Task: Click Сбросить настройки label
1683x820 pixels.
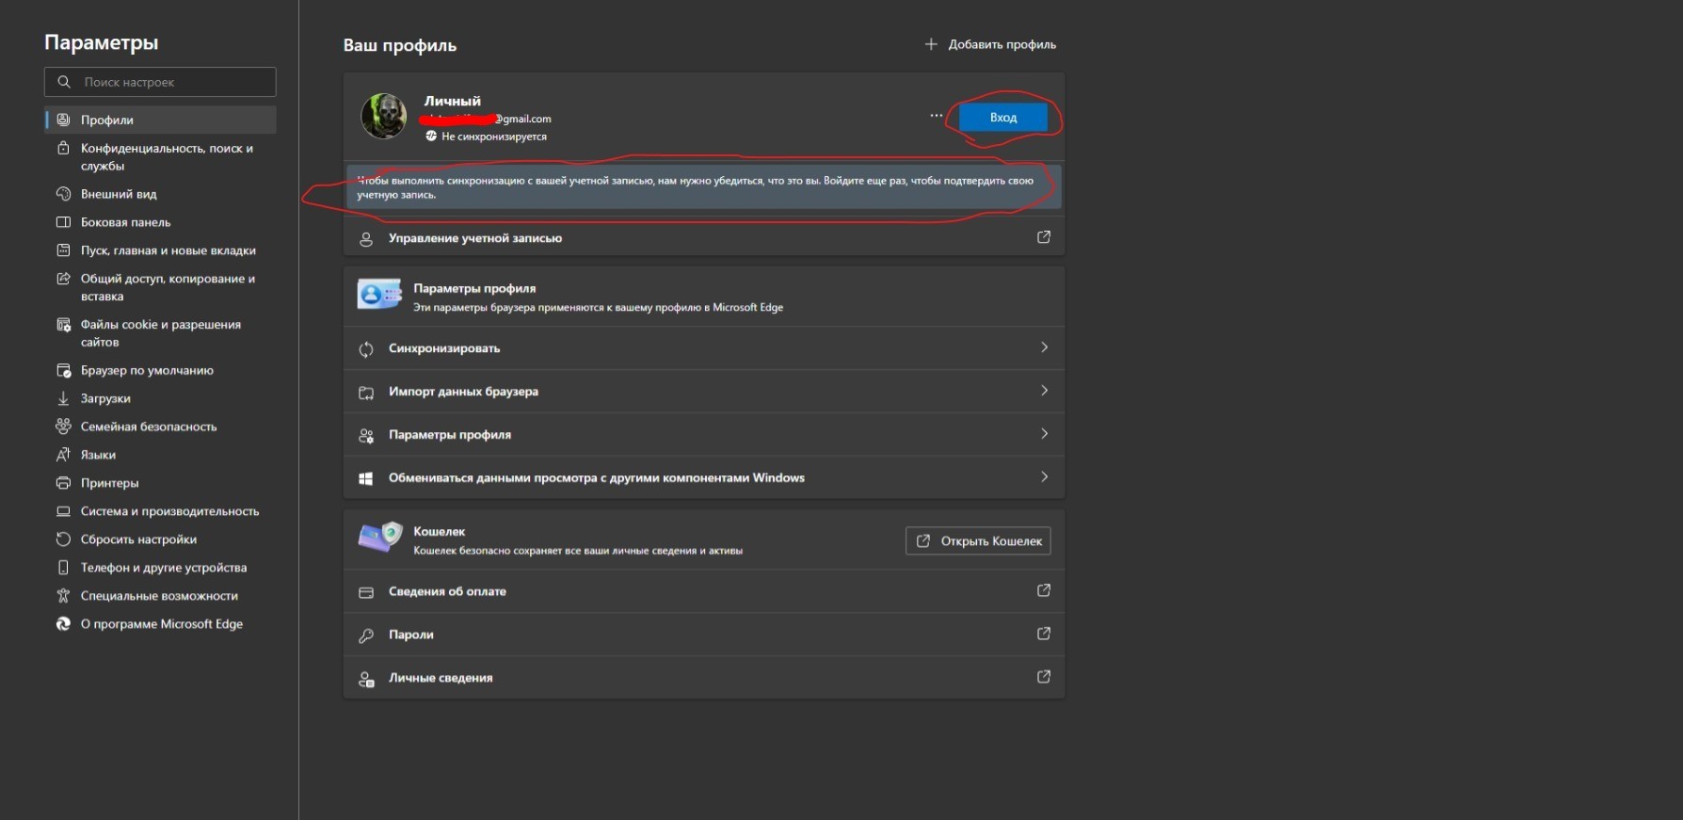Action: click(138, 539)
